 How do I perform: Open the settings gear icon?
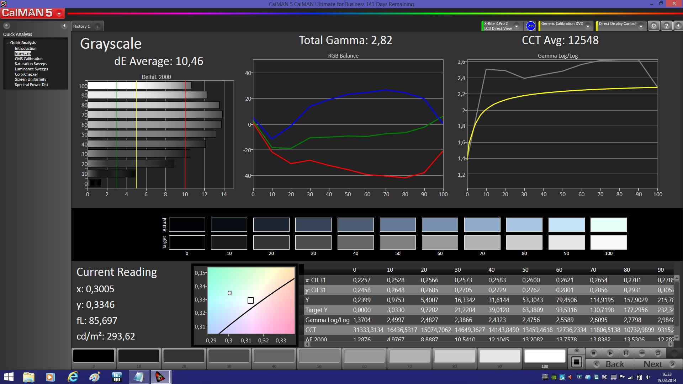click(653, 26)
